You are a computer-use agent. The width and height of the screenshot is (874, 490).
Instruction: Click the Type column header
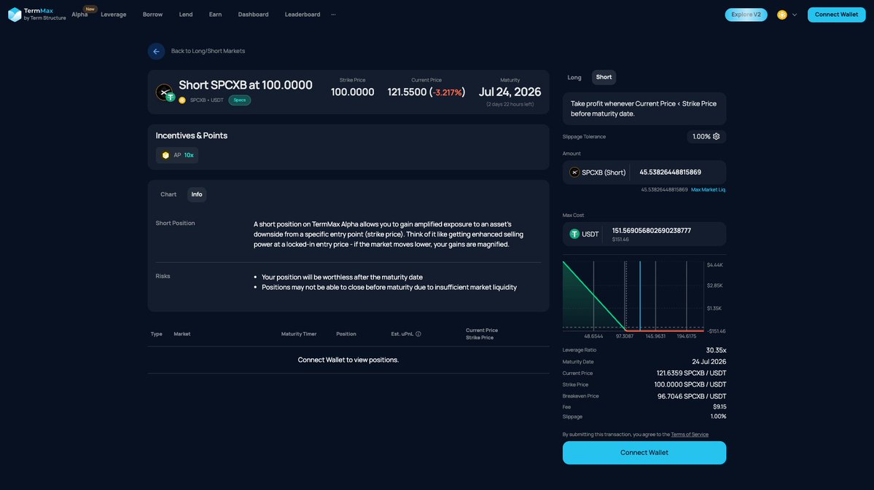click(x=156, y=334)
